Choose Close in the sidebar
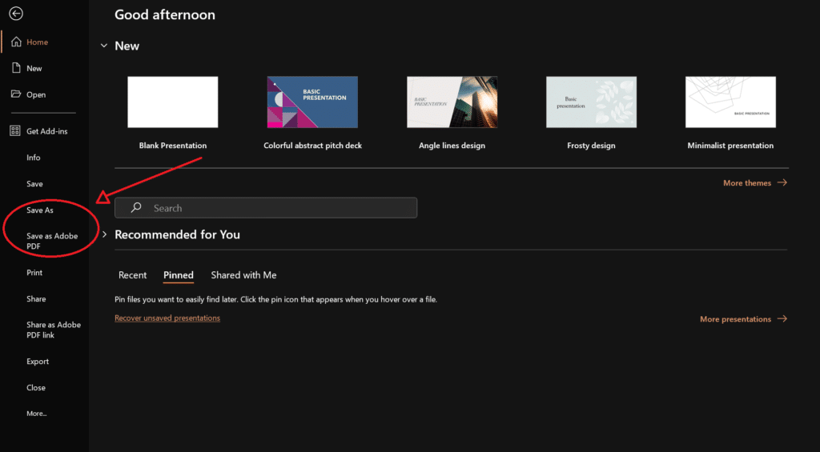The height and width of the screenshot is (452, 820). click(36, 387)
